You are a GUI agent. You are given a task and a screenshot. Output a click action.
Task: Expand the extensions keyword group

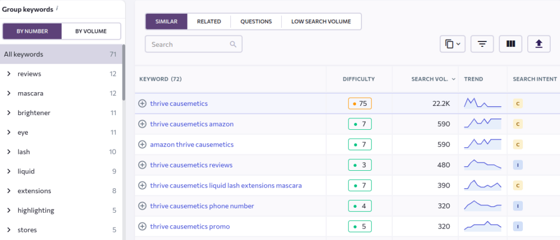[x=9, y=191]
